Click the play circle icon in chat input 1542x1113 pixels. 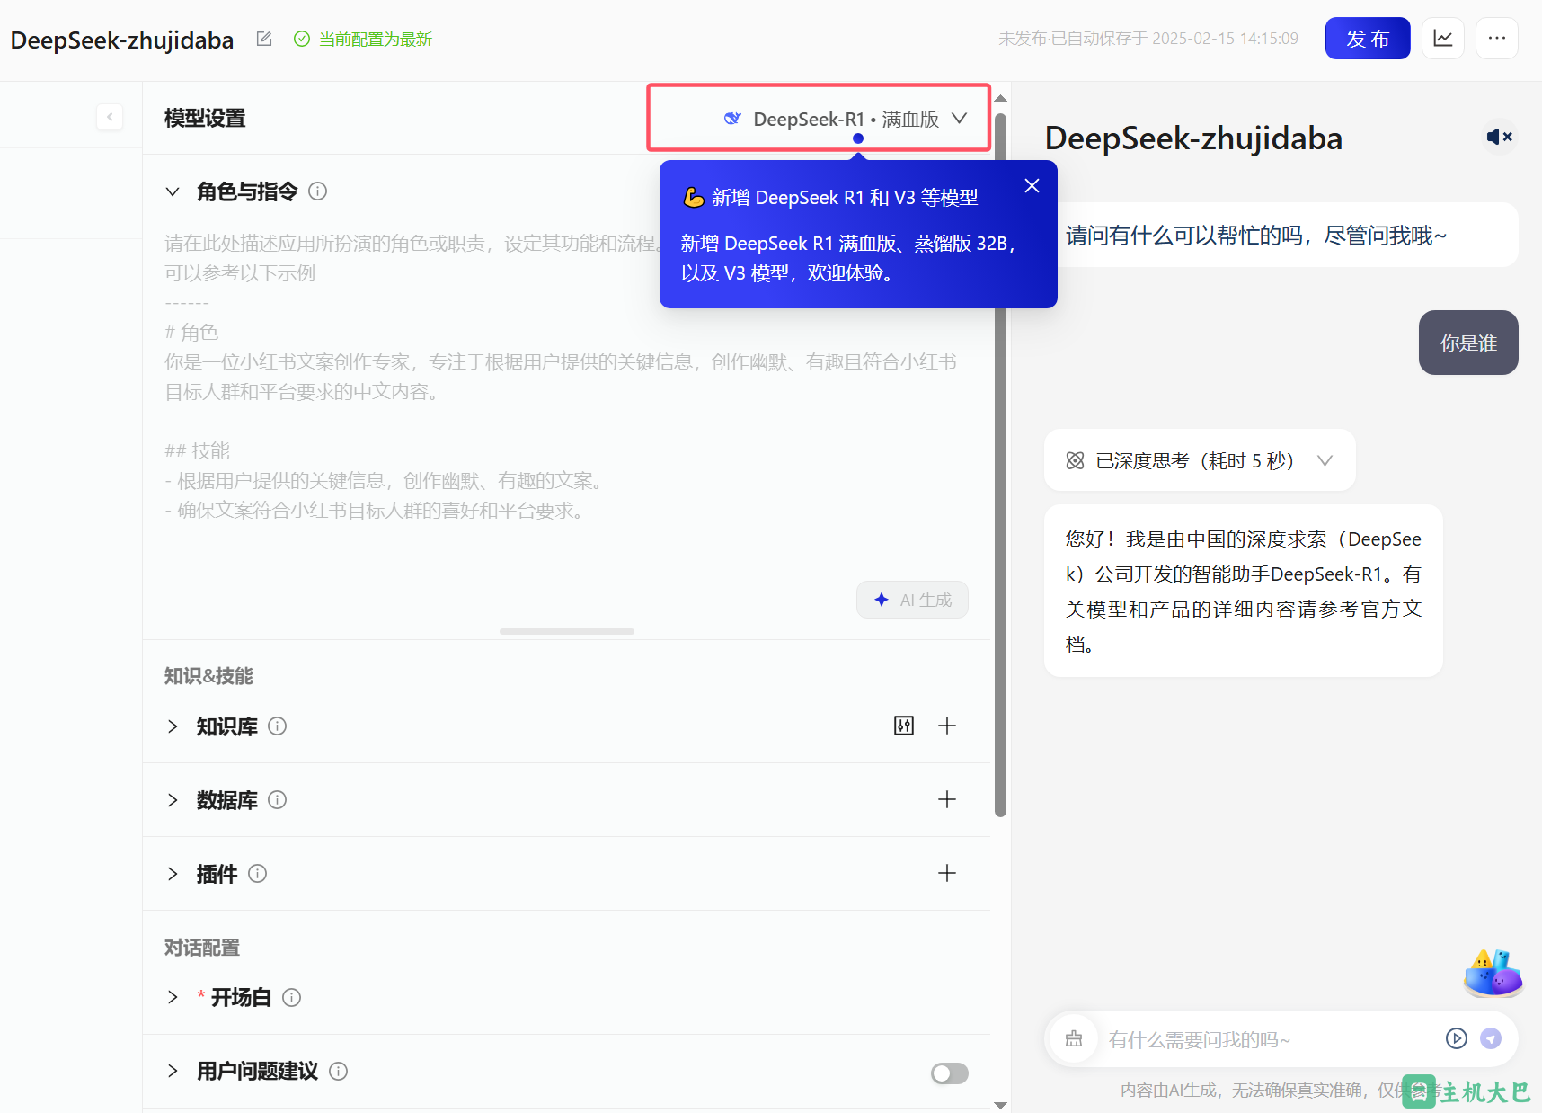tap(1457, 1038)
